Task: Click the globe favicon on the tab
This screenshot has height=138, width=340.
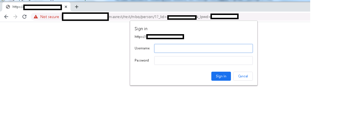Action: pos(8,7)
